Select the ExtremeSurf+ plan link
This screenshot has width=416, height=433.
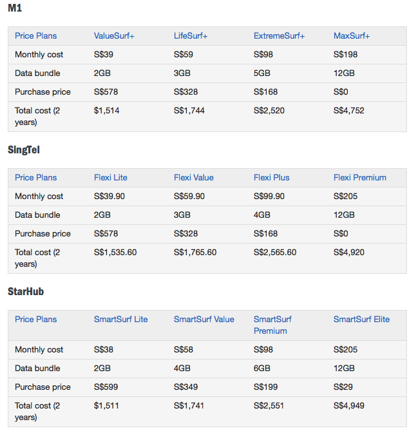pos(279,36)
